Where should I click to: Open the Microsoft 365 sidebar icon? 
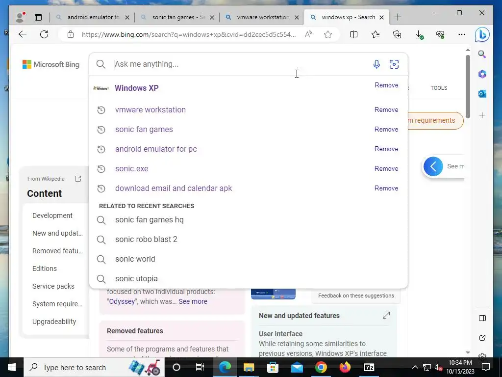(x=482, y=74)
